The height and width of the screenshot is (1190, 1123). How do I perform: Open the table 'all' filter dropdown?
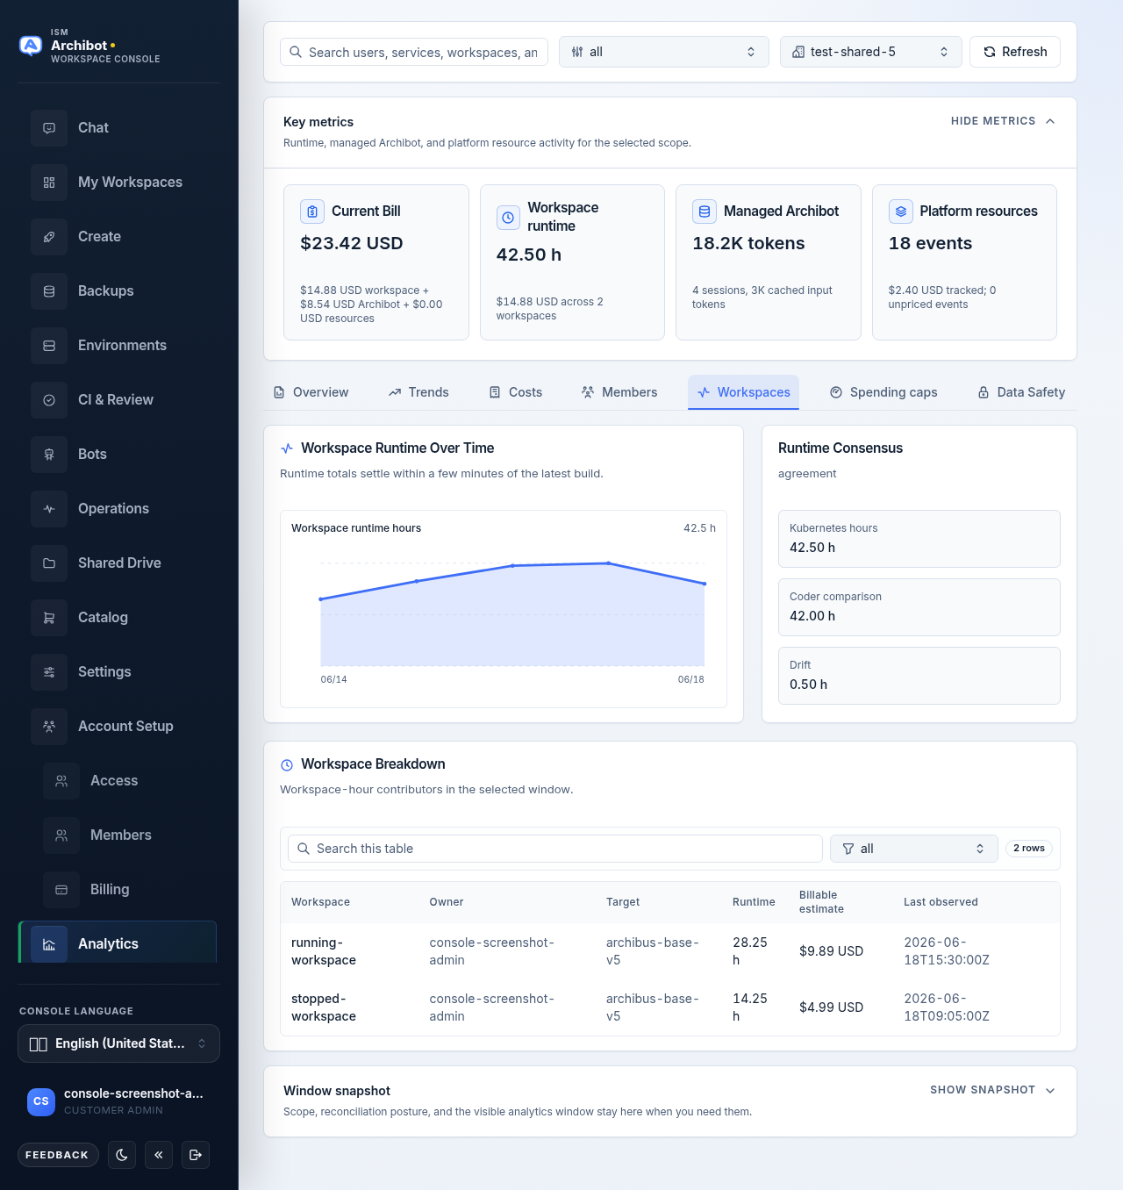tap(914, 849)
